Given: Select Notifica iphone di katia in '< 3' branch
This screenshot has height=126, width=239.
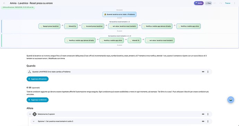Looking at the screenshot, I should [x=157, y=26].
